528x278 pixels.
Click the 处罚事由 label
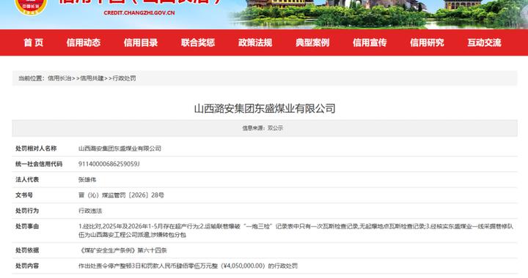(x=27, y=226)
